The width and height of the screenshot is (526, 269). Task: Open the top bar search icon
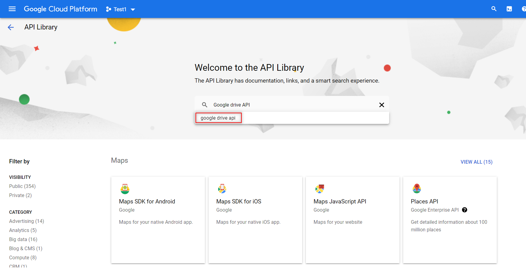click(x=494, y=9)
